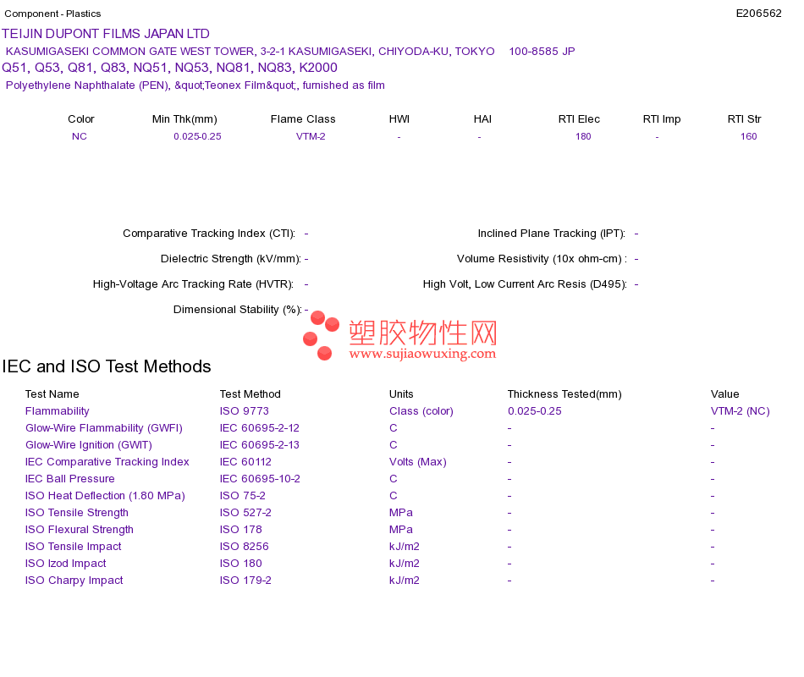Click the 0.025-0.25 Min Thk value
804x677 pixels.
pyautogui.click(x=197, y=136)
